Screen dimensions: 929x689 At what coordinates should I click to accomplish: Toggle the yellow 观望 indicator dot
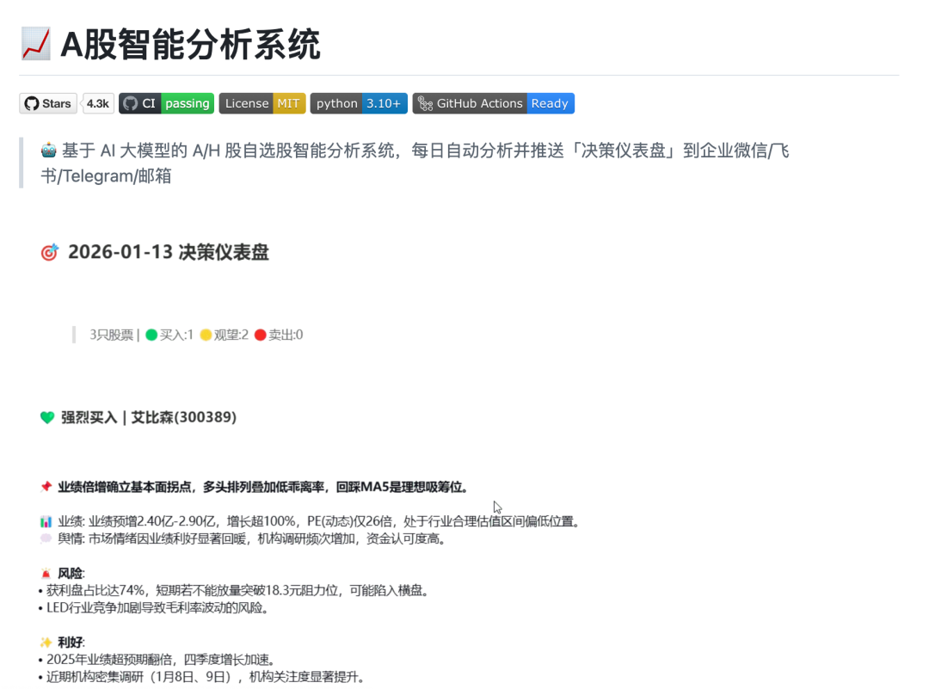pyautogui.click(x=206, y=335)
